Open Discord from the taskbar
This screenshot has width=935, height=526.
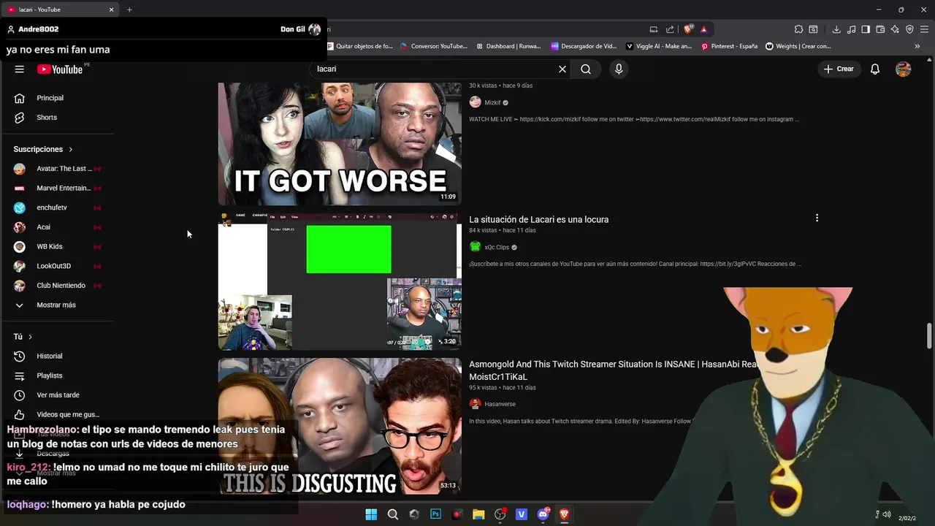pyautogui.click(x=543, y=514)
